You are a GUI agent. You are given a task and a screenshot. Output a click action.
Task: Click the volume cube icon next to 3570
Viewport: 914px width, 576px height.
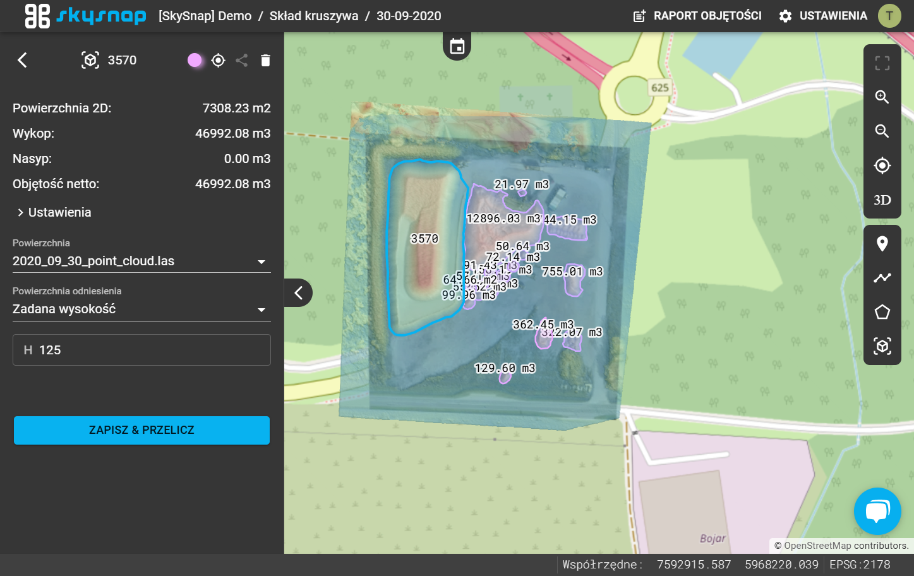(x=90, y=60)
